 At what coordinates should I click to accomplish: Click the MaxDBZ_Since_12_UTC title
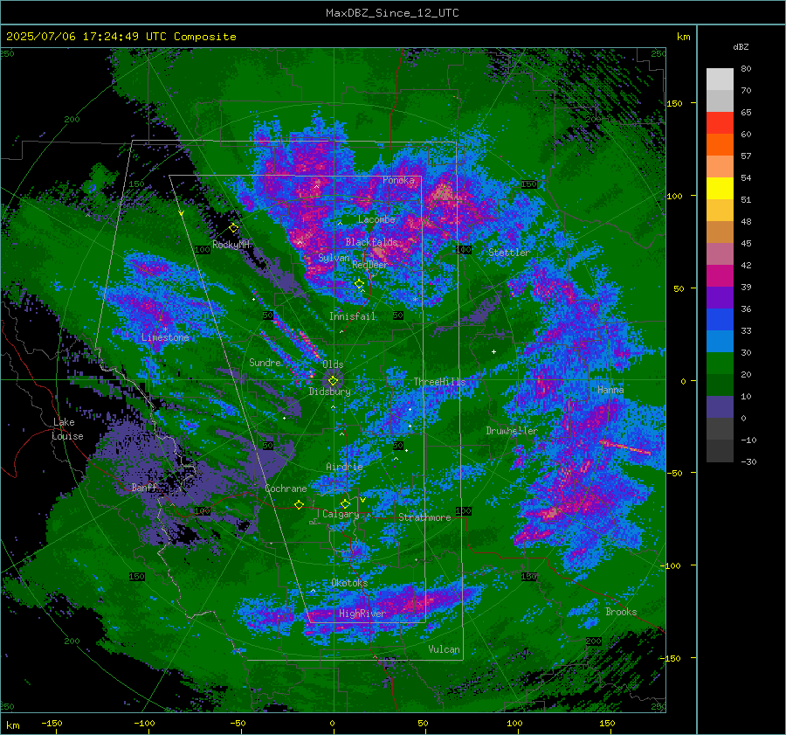click(x=392, y=13)
